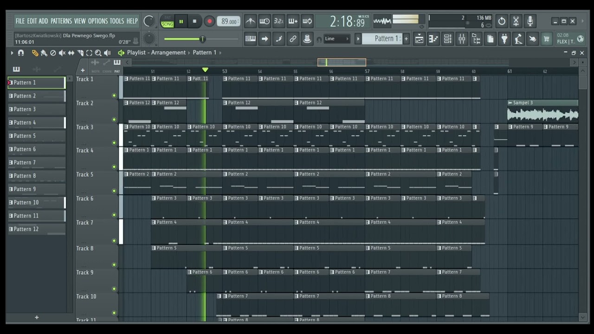
Task: Select the Zoom magnifier tool in playlist
Action: click(98, 53)
